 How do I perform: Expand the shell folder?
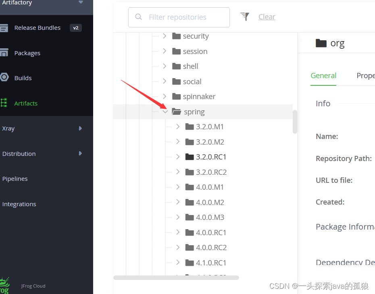point(165,66)
